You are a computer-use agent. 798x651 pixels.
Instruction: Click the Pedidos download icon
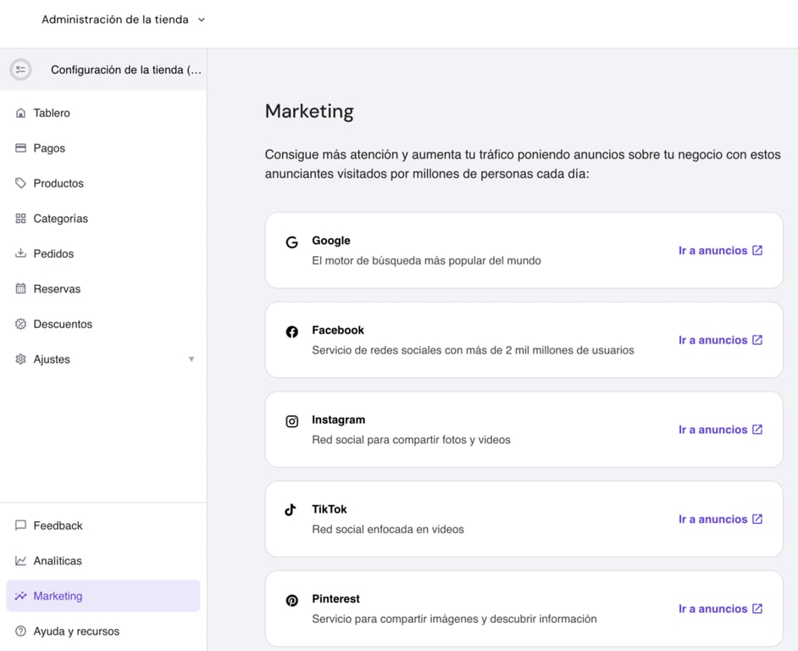coord(19,253)
